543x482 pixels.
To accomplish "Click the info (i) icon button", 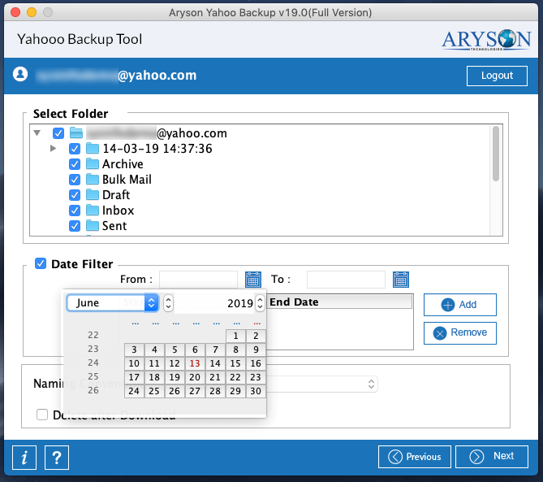I will (x=24, y=458).
